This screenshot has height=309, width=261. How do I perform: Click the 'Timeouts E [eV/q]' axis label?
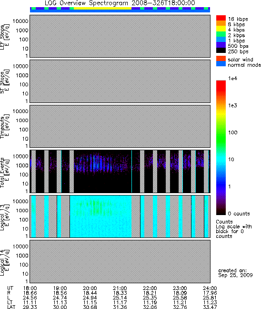point(5,126)
